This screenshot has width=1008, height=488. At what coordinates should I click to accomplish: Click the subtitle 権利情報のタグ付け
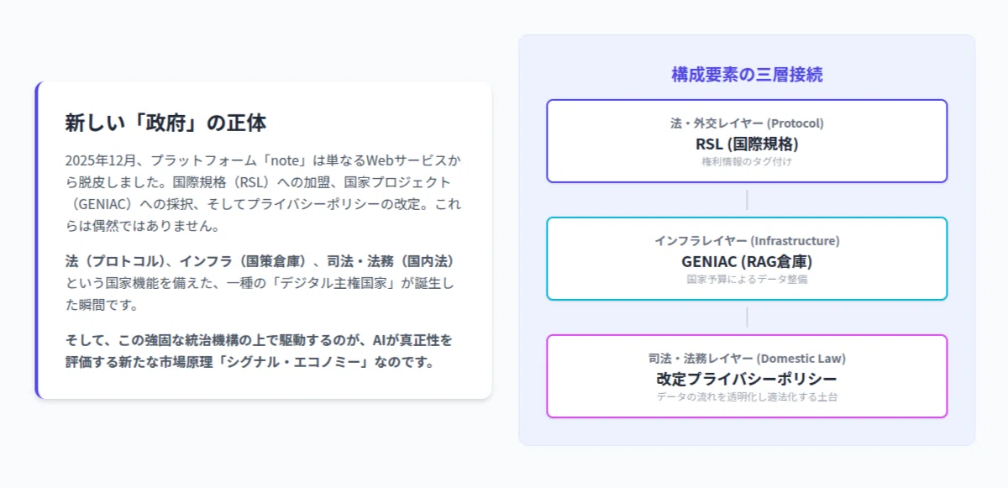[x=747, y=161]
